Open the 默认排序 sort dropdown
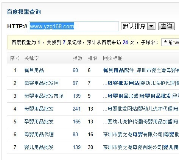Image resolution: width=179 pixels, height=160 pixels. click(x=138, y=26)
